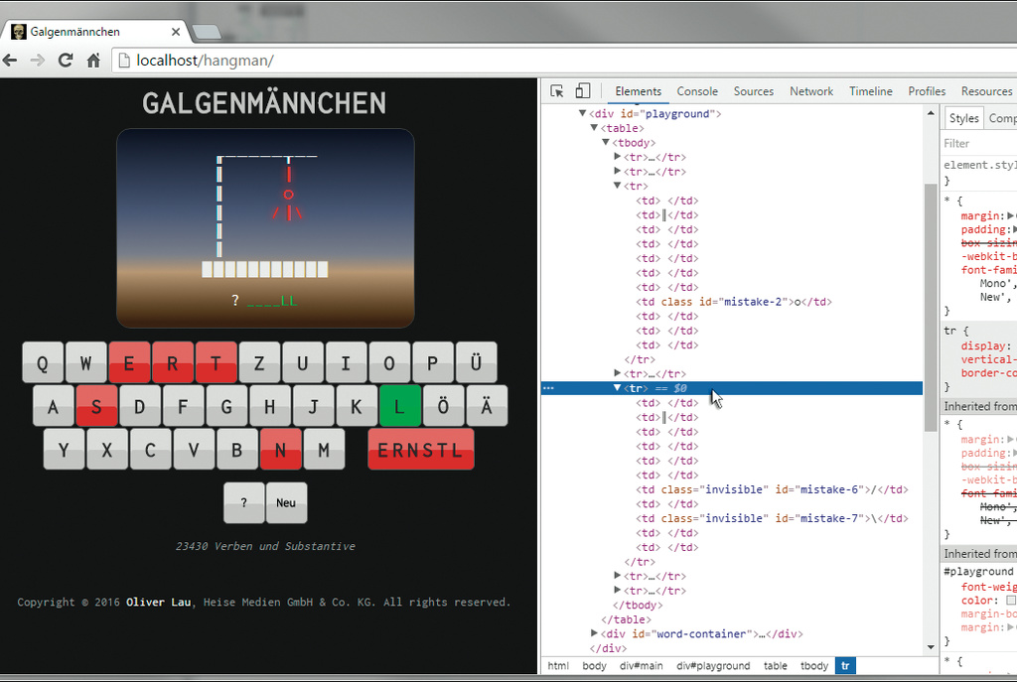Select the td id="mistake-6" element

[x=772, y=489]
